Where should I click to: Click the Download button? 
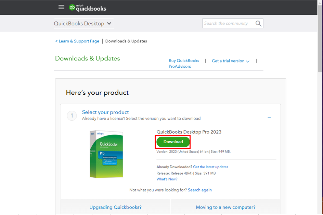173,142
